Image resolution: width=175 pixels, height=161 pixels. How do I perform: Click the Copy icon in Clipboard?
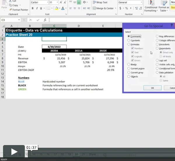pyautogui.click(x=10, y=5)
